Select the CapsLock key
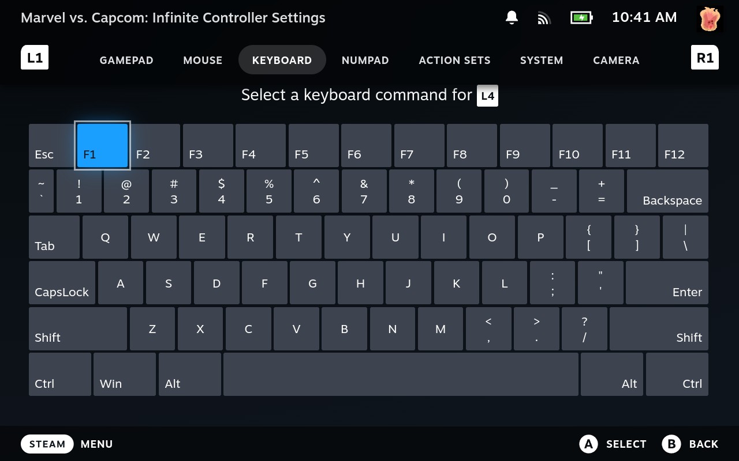Image resolution: width=739 pixels, height=461 pixels. tap(62, 283)
